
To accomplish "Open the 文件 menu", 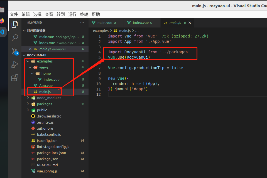I will coord(14,14).
